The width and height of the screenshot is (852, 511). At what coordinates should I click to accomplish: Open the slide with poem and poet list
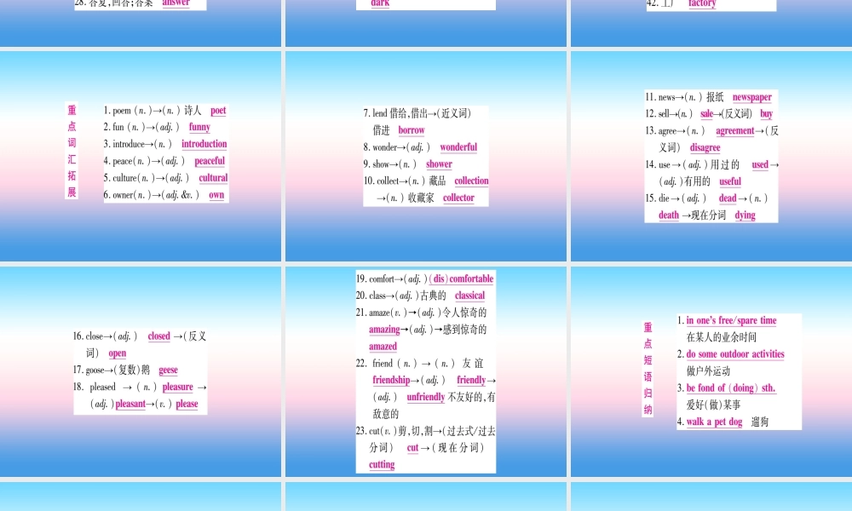point(141,157)
